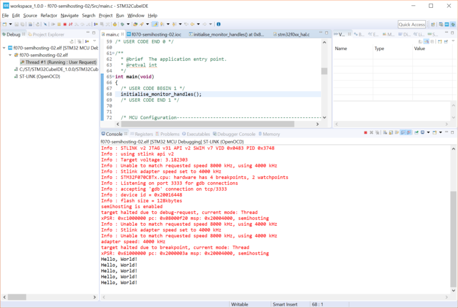Image resolution: width=458 pixels, height=308 pixels.
Task: Click the Writable status bar entry
Action: (240, 304)
